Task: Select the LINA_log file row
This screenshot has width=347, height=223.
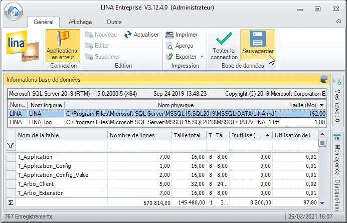Action: 167,122
